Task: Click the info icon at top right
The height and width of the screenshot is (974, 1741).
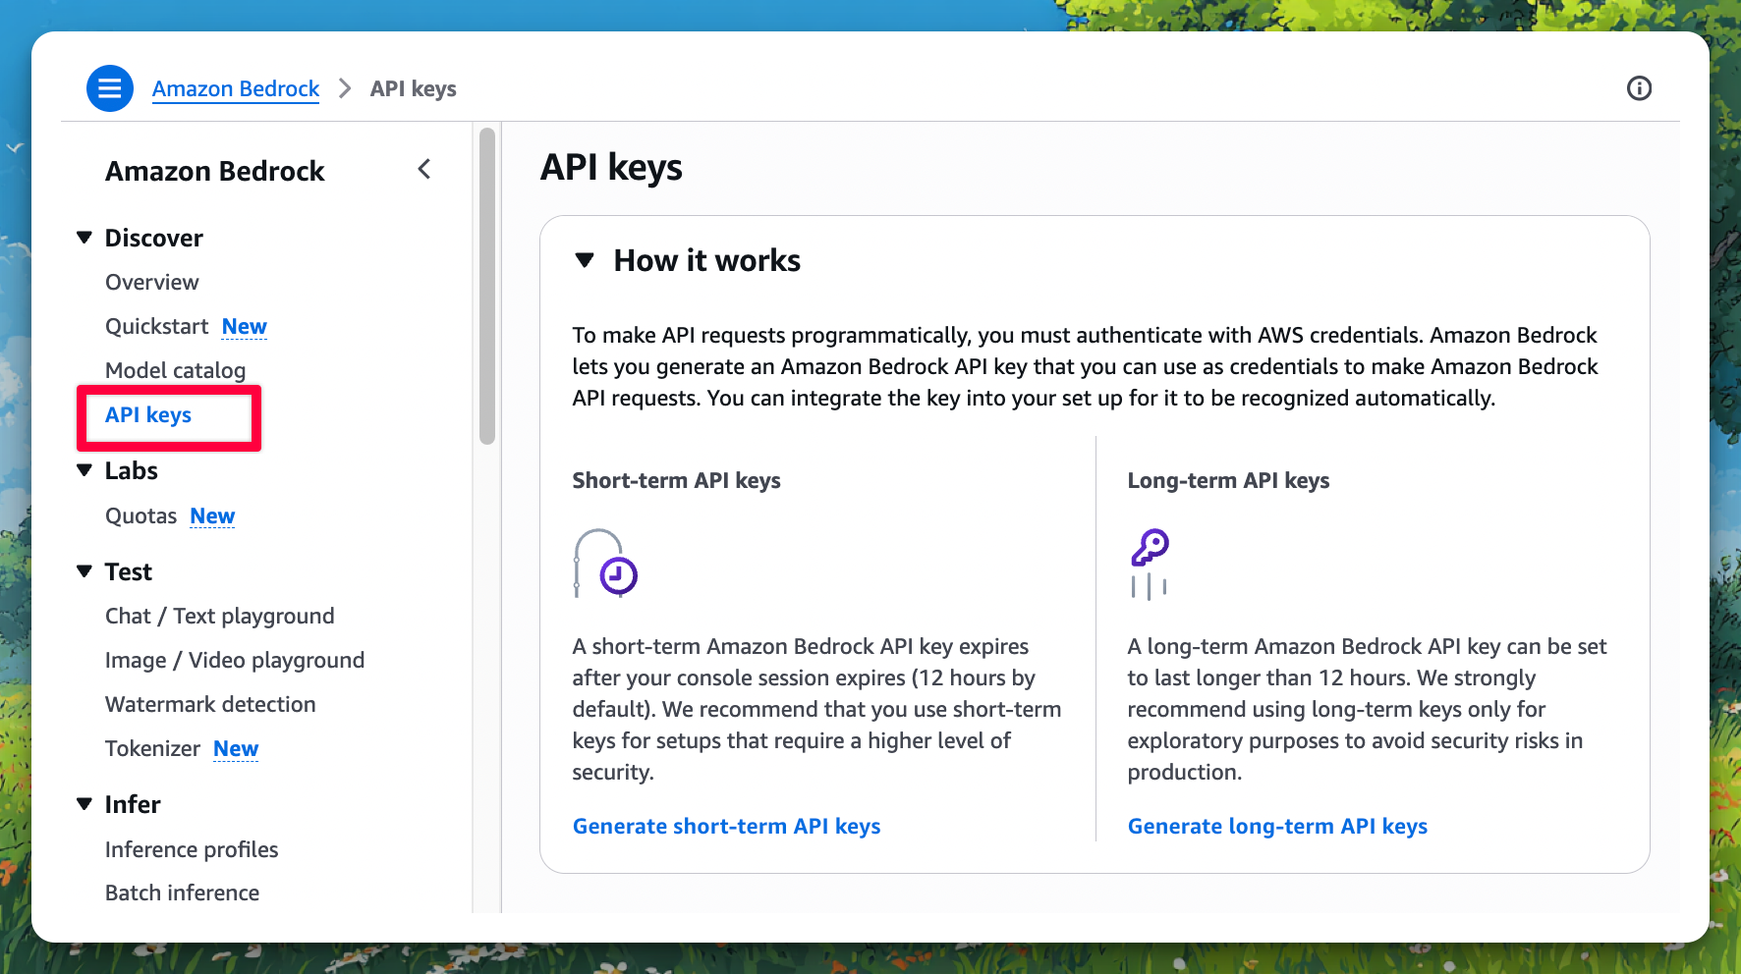Action: coord(1639,88)
